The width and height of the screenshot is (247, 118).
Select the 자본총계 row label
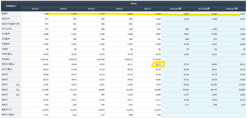(x=5, y=44)
